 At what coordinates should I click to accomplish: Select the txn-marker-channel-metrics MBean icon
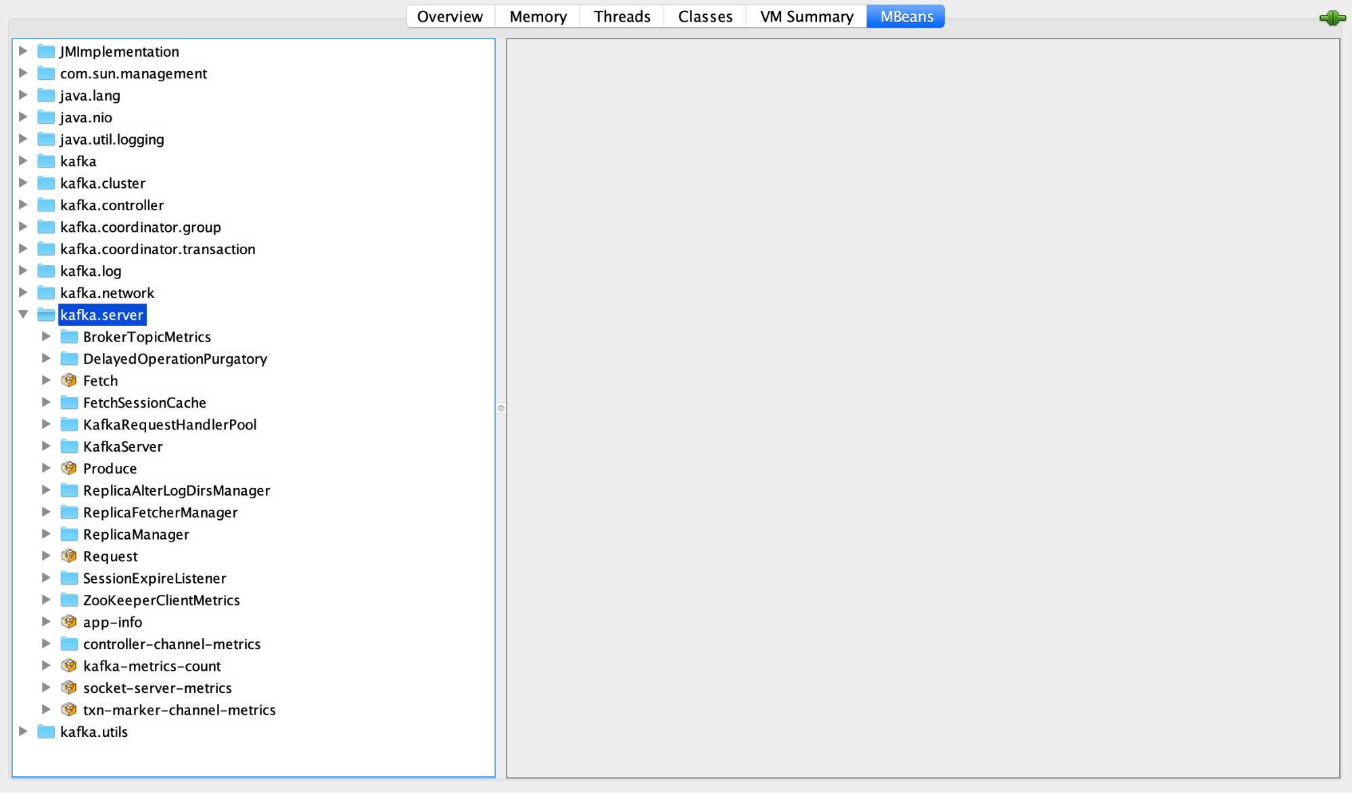click(69, 710)
